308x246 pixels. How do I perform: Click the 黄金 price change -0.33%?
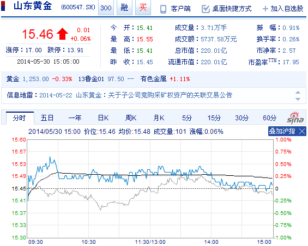(x=62, y=79)
